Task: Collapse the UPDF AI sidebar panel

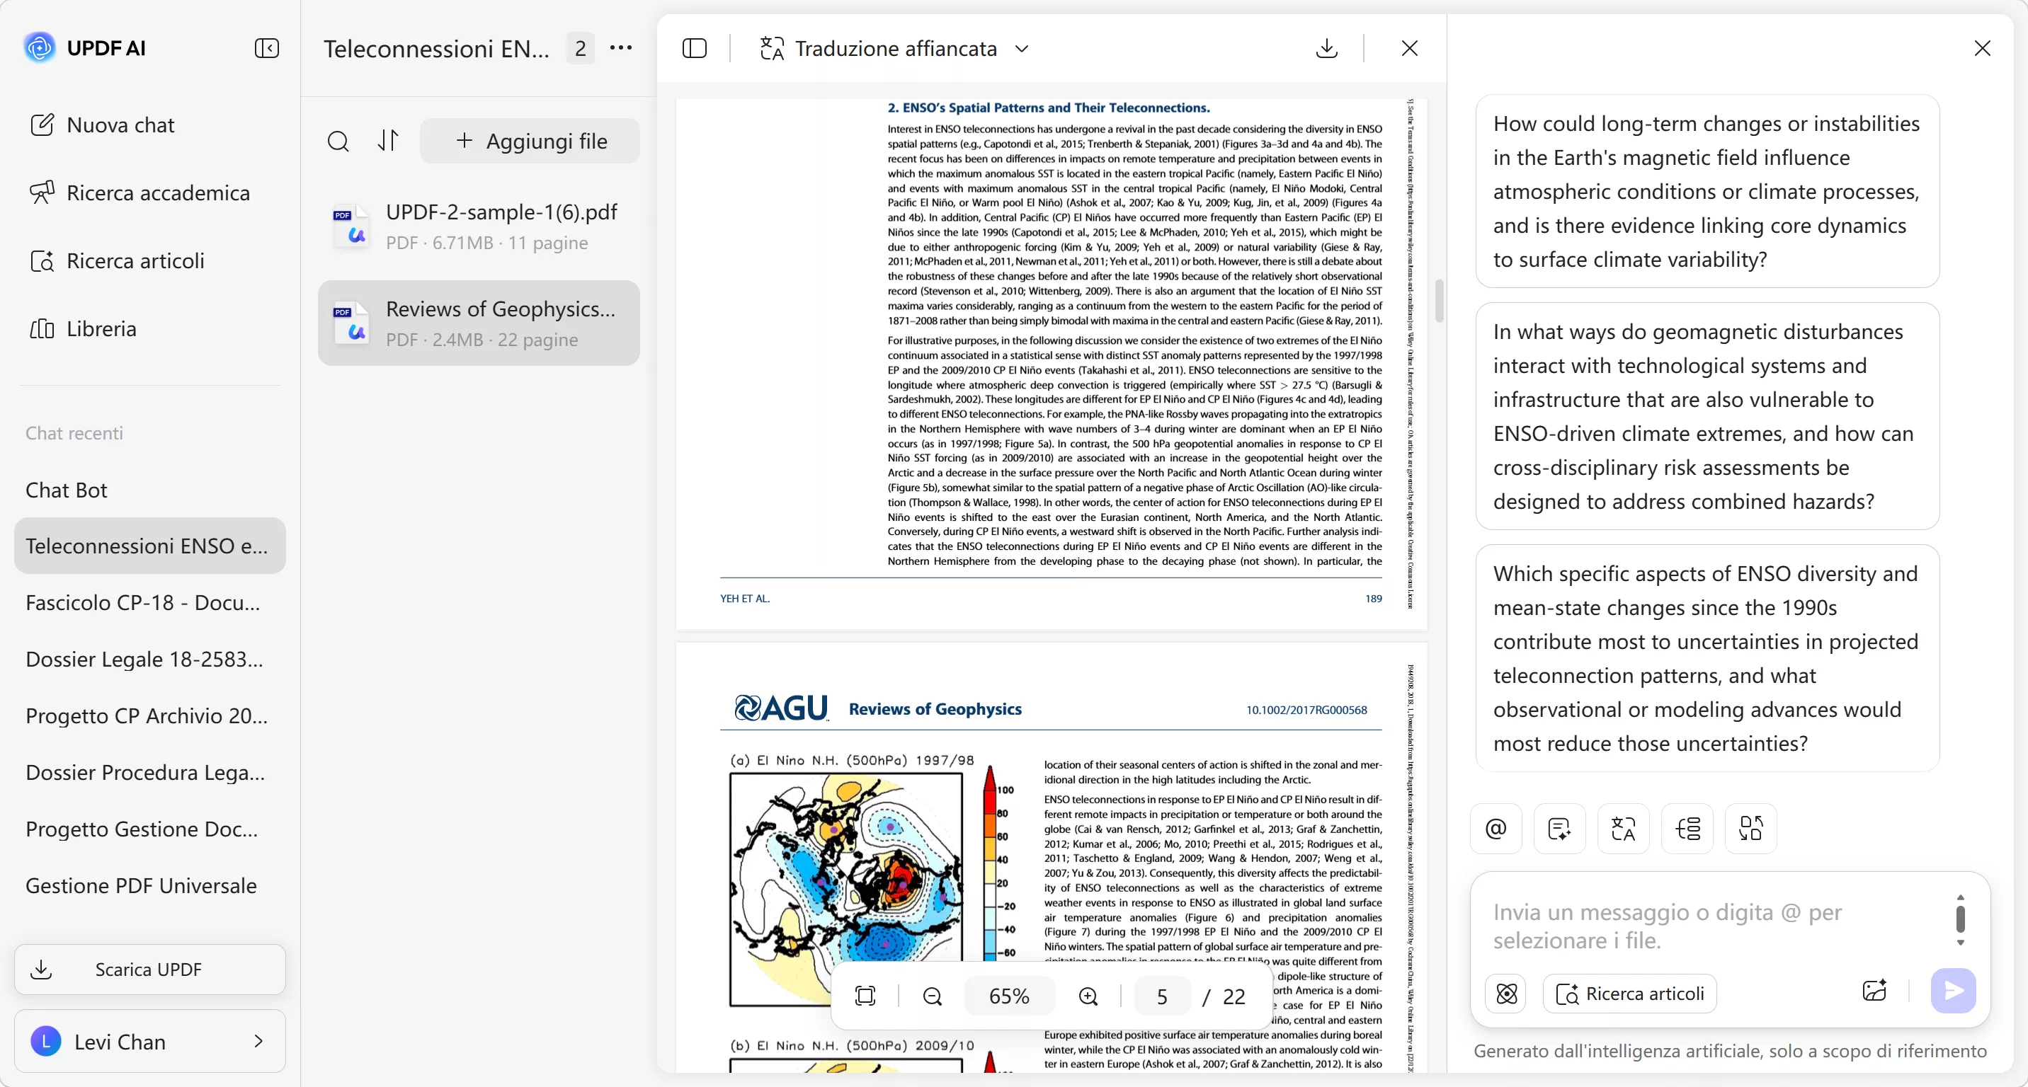Action: pos(267,49)
